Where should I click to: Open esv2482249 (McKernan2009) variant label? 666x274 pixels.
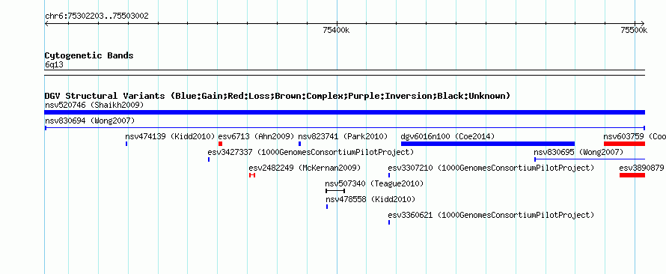(x=305, y=168)
